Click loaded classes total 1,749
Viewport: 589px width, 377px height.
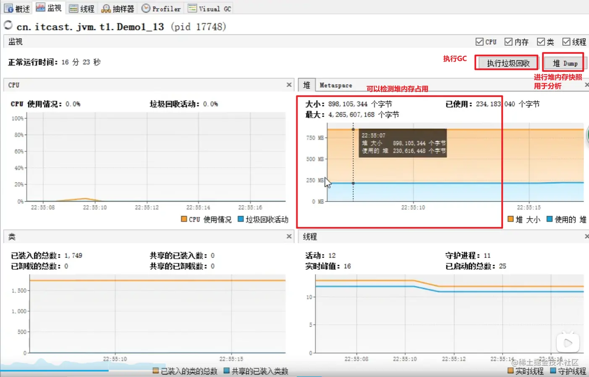pyautogui.click(x=73, y=255)
